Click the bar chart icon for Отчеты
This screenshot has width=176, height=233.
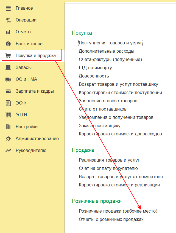8,32
